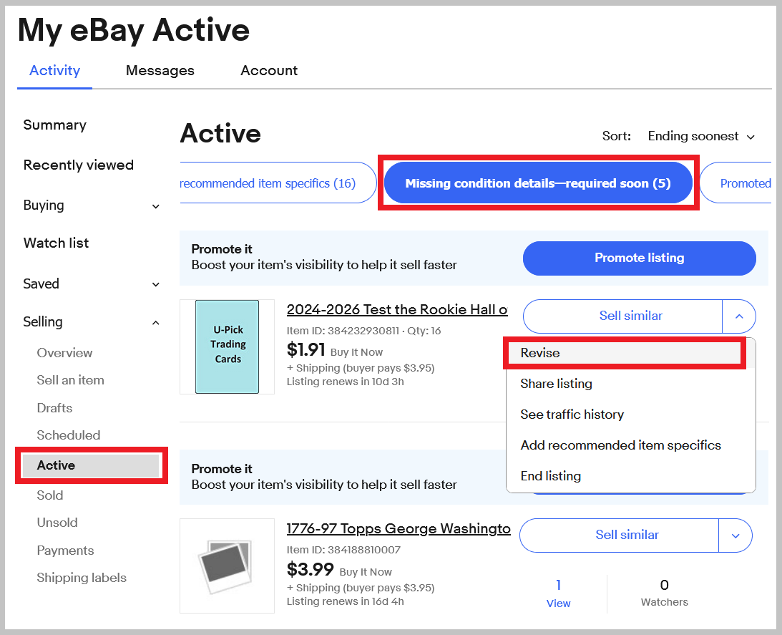Open the 1776-97 Topps George Washington listing

pos(399,528)
